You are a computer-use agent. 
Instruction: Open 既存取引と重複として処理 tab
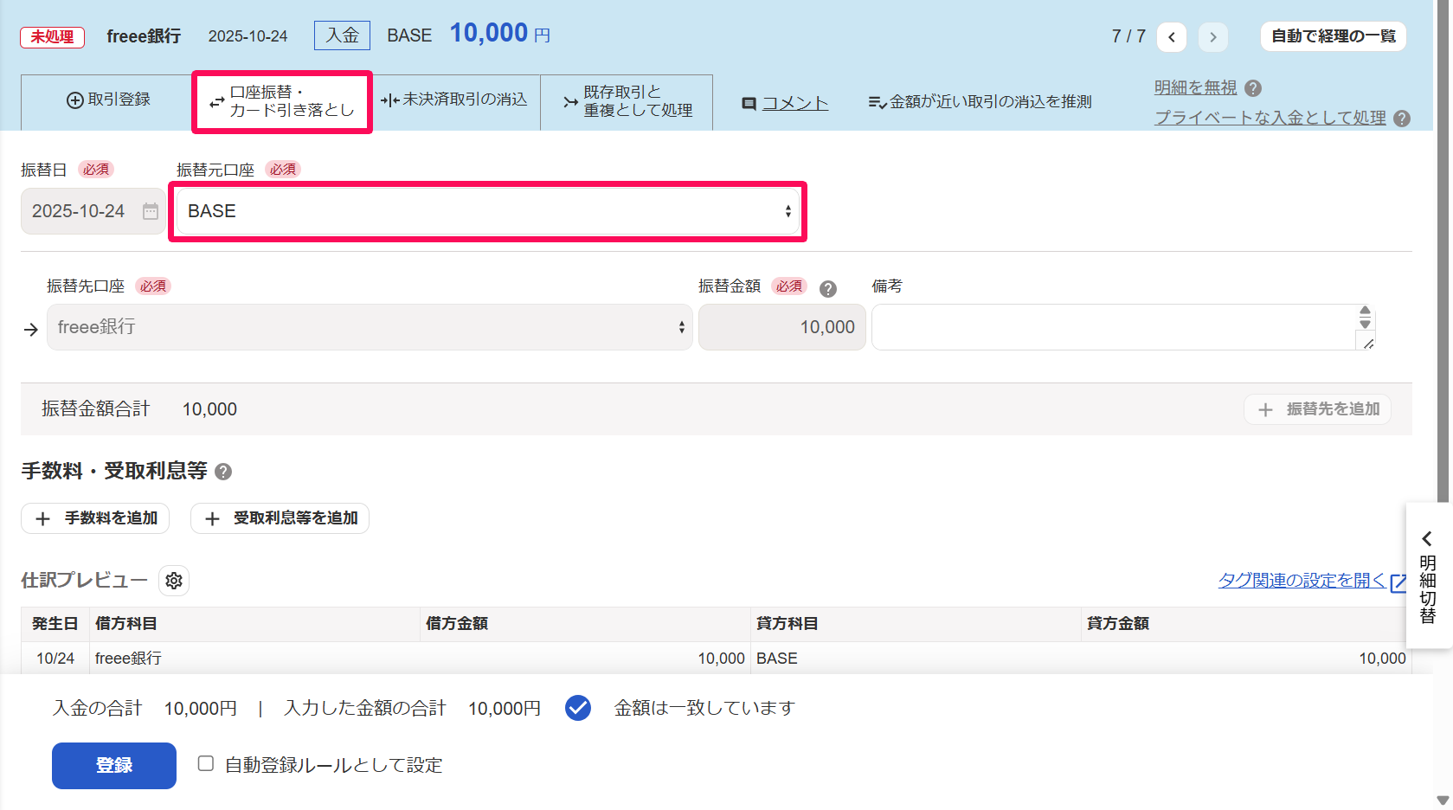(627, 101)
